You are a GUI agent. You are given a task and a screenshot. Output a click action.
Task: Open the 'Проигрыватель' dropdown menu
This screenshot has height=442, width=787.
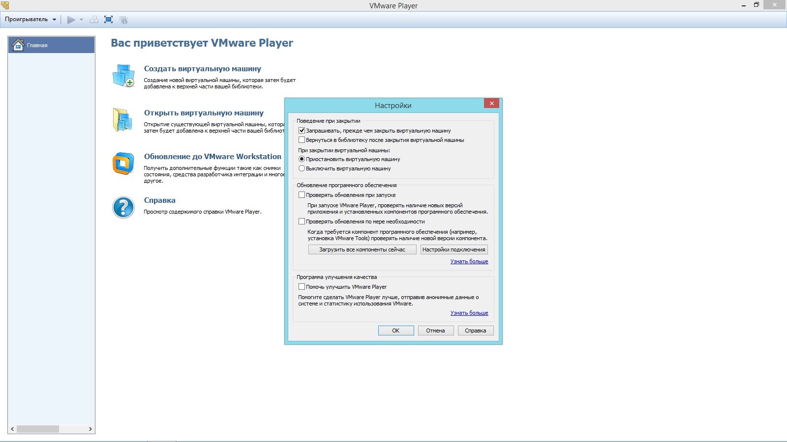click(30, 20)
